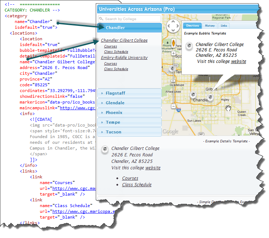Expand the Glendale category
This screenshot has width=269, height=238.
pos(129,103)
